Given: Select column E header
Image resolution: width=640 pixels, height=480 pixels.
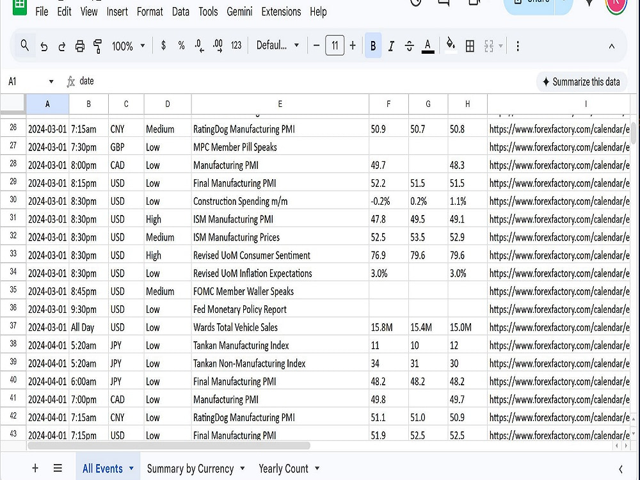Looking at the screenshot, I should (280, 104).
